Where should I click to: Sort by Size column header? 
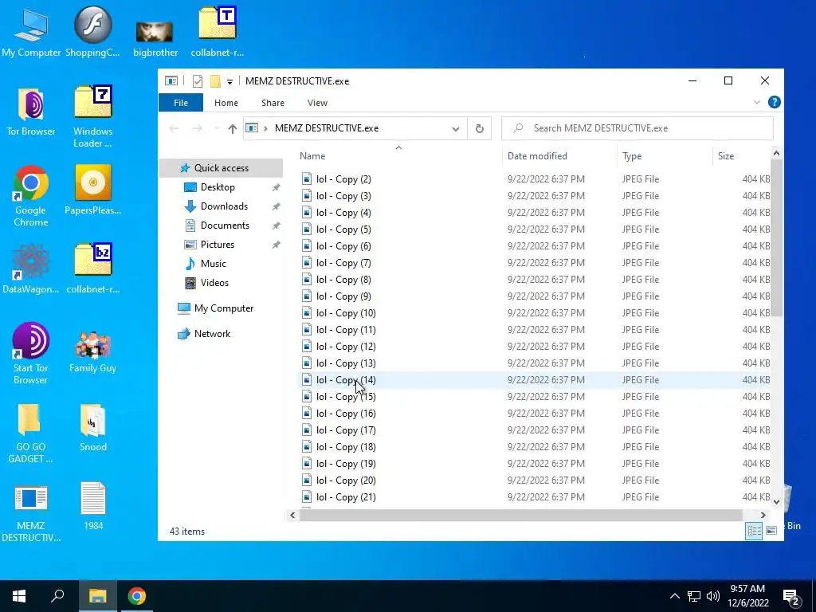pyautogui.click(x=725, y=156)
